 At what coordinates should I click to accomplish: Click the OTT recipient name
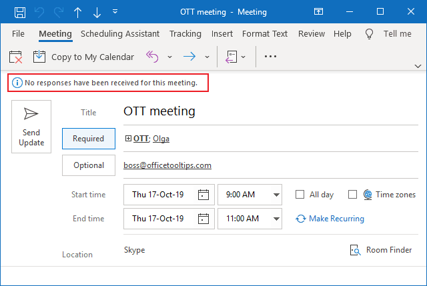(x=141, y=139)
